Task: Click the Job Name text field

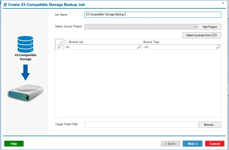Action: tap(153, 15)
